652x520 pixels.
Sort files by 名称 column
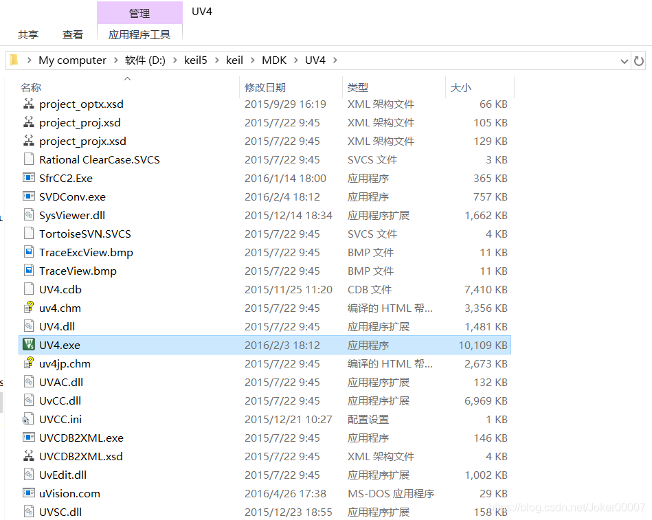tap(31, 87)
